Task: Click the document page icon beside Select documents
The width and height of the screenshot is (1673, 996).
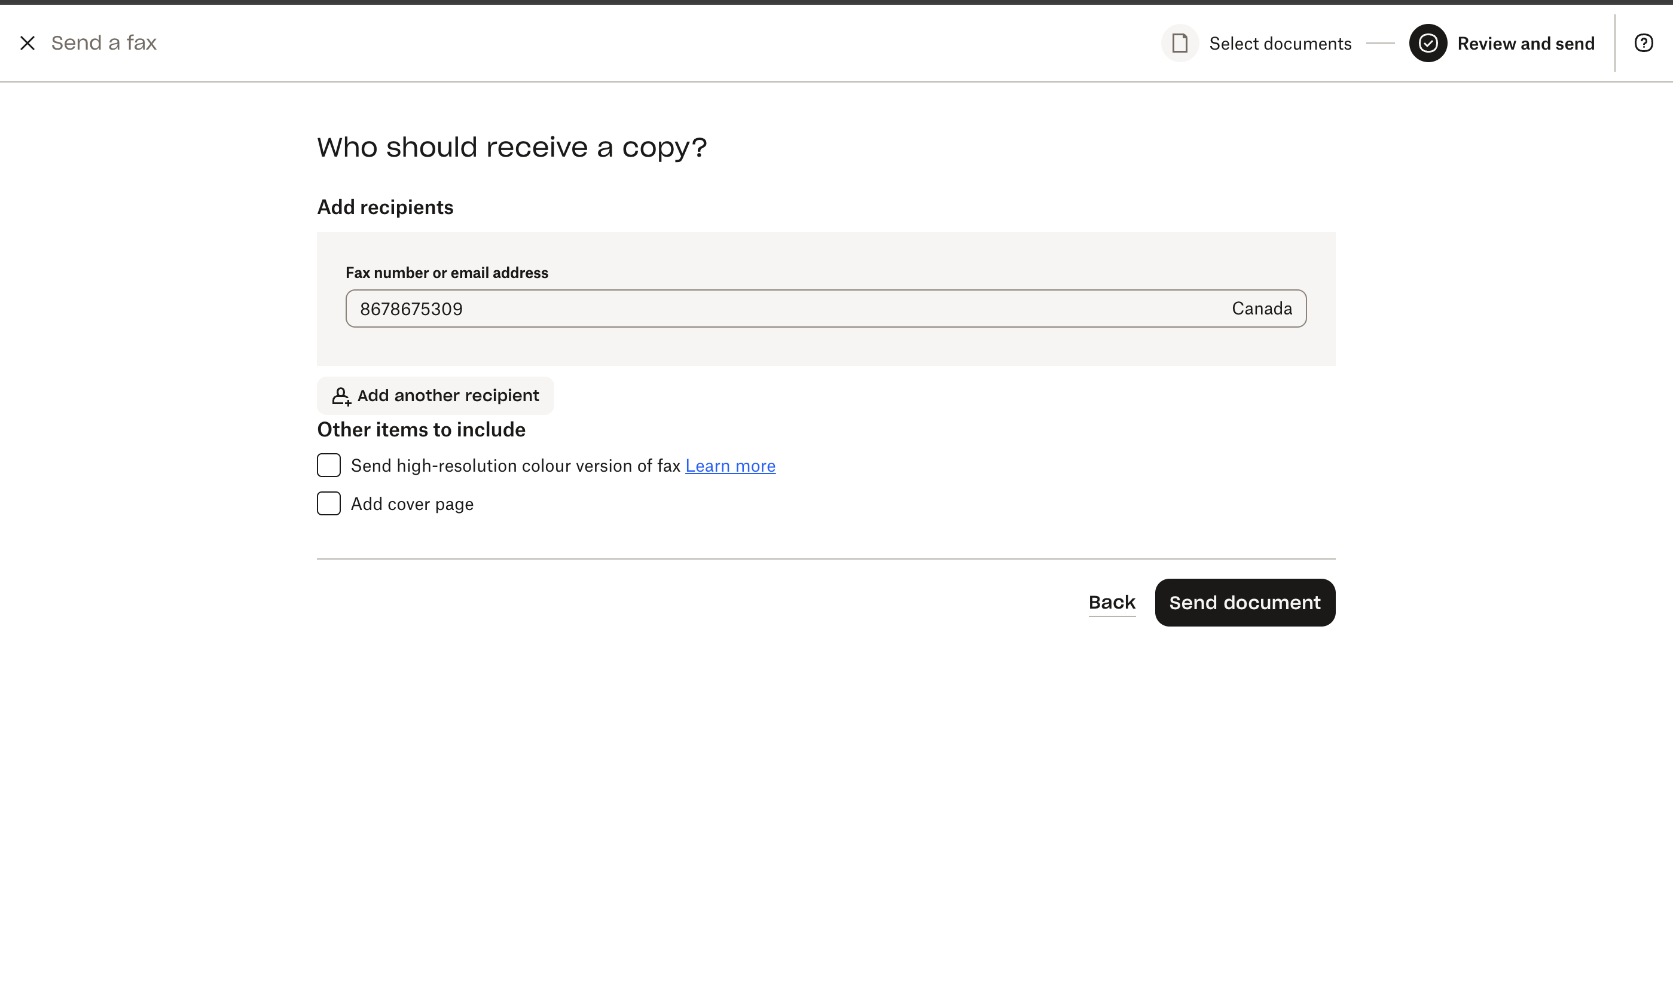Action: [1179, 42]
